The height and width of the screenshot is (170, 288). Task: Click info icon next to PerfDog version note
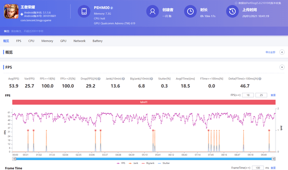(x=236, y=3)
